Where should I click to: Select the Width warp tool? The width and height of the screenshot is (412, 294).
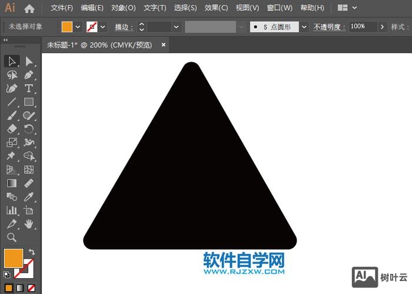[x=29, y=142]
